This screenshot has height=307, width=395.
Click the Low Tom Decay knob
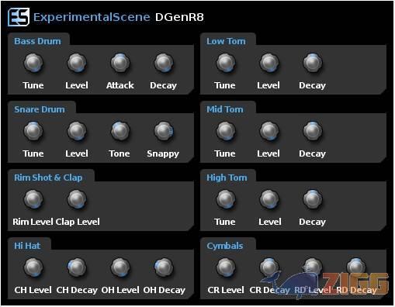(x=313, y=63)
